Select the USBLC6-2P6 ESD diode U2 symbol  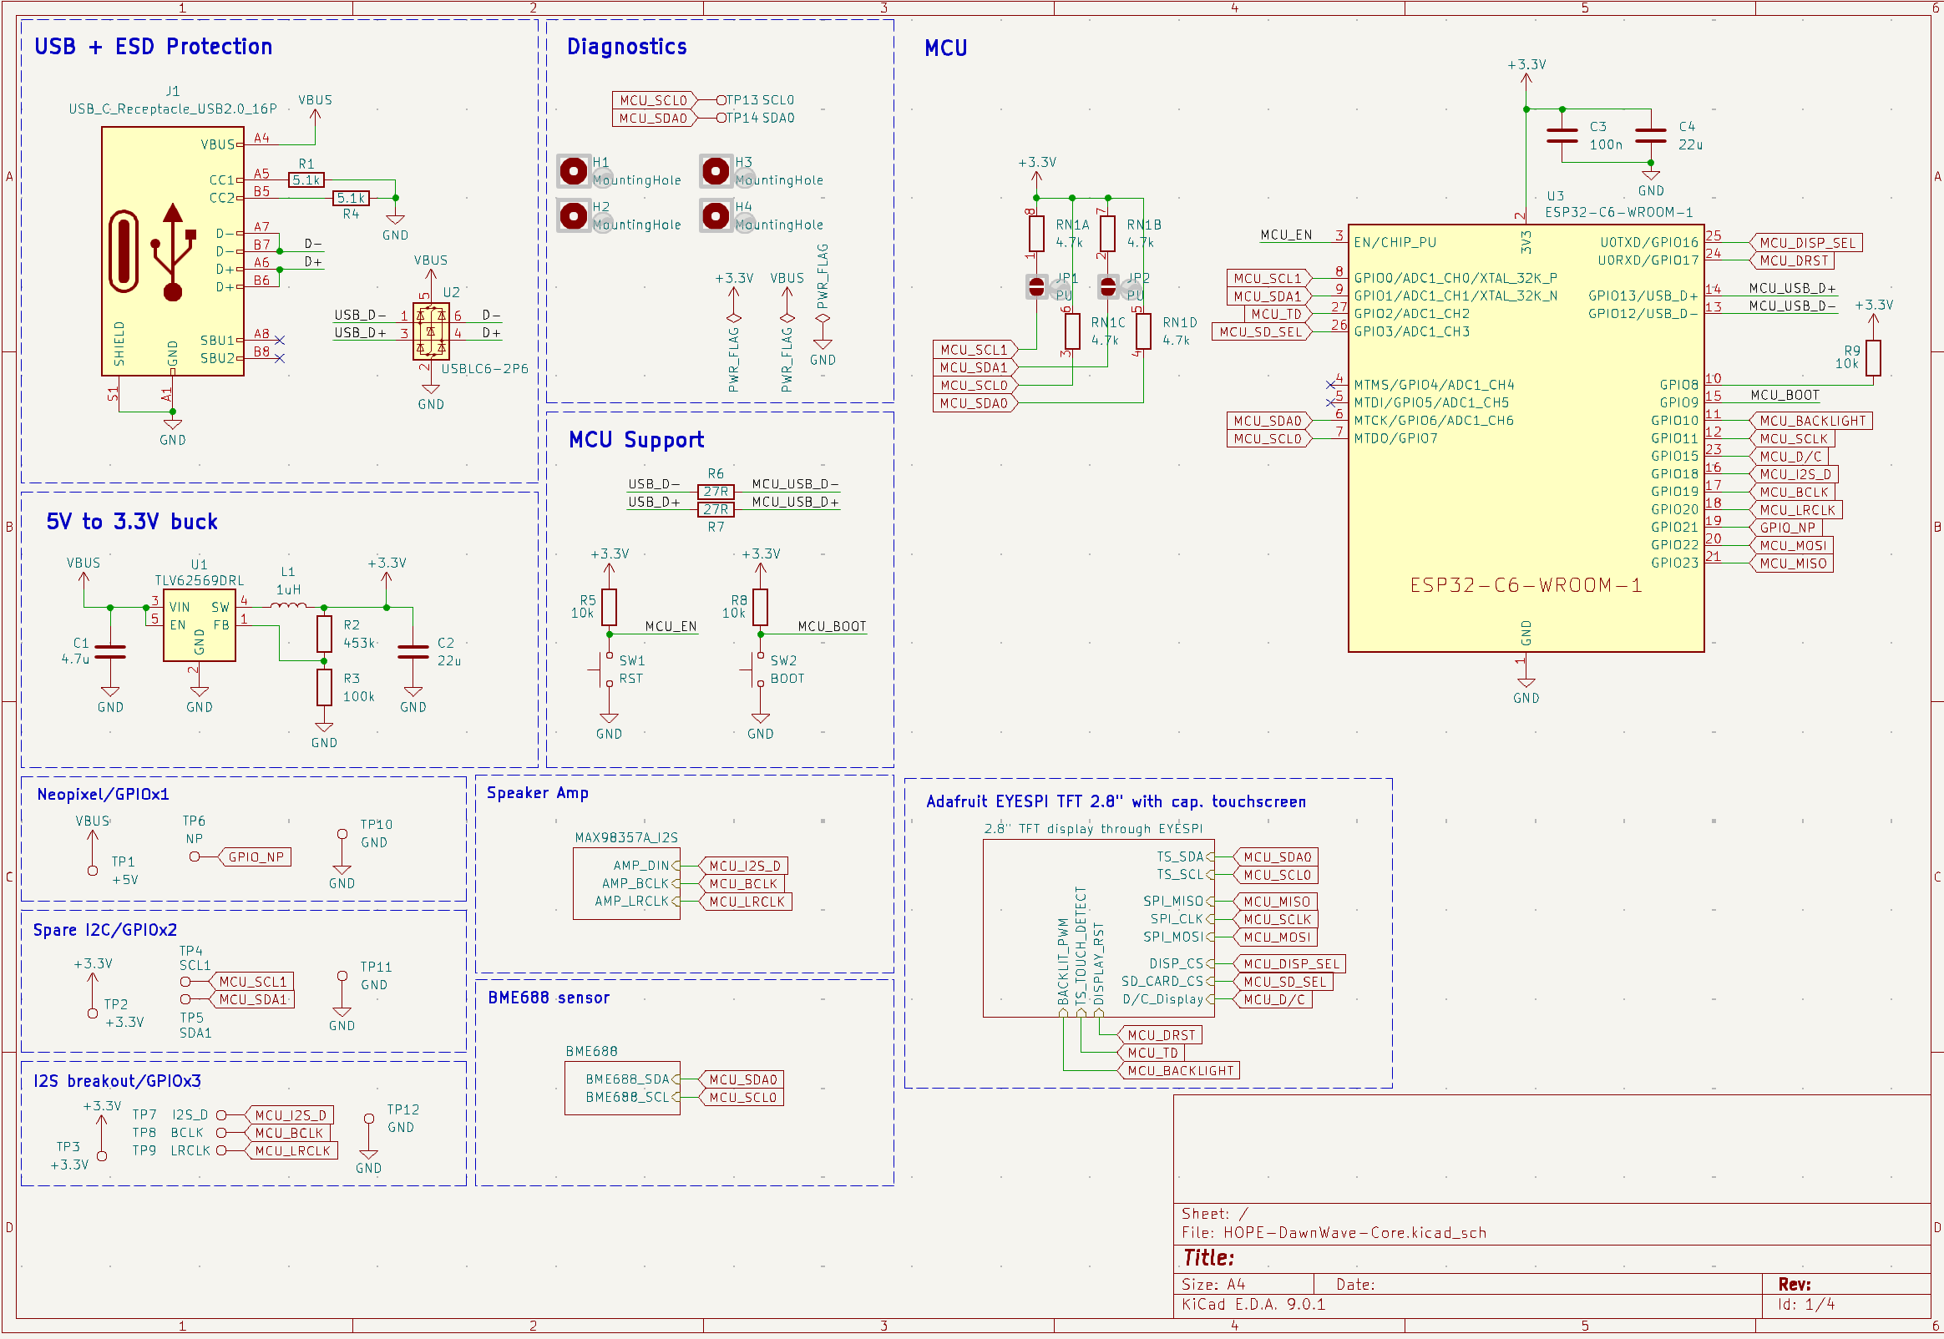point(430,331)
